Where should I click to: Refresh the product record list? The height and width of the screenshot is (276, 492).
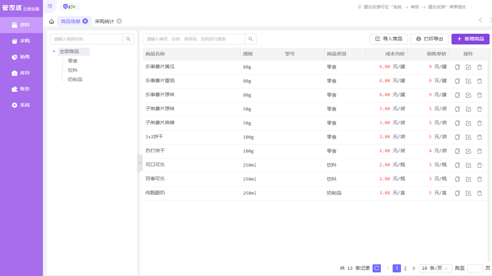tap(376, 268)
